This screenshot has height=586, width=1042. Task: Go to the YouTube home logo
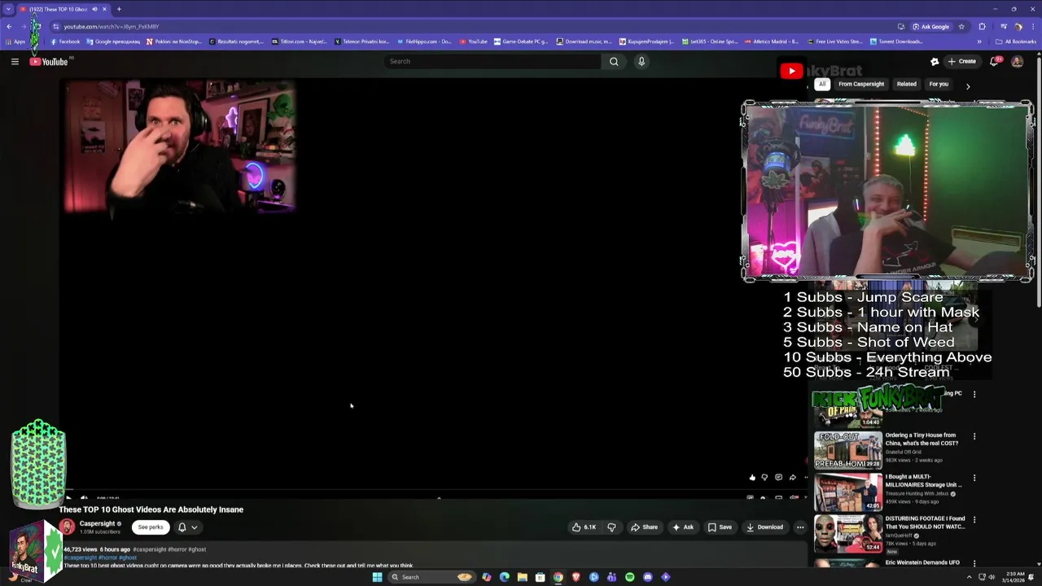point(50,61)
